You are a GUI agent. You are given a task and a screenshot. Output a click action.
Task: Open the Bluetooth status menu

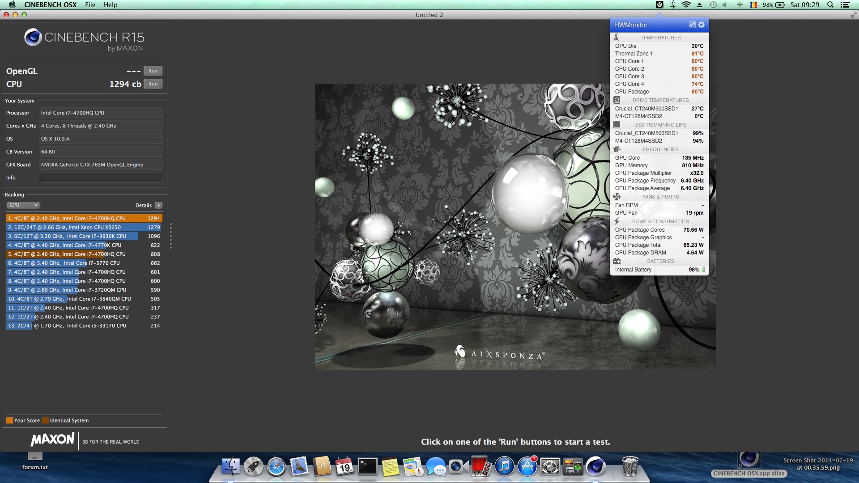[740, 4]
